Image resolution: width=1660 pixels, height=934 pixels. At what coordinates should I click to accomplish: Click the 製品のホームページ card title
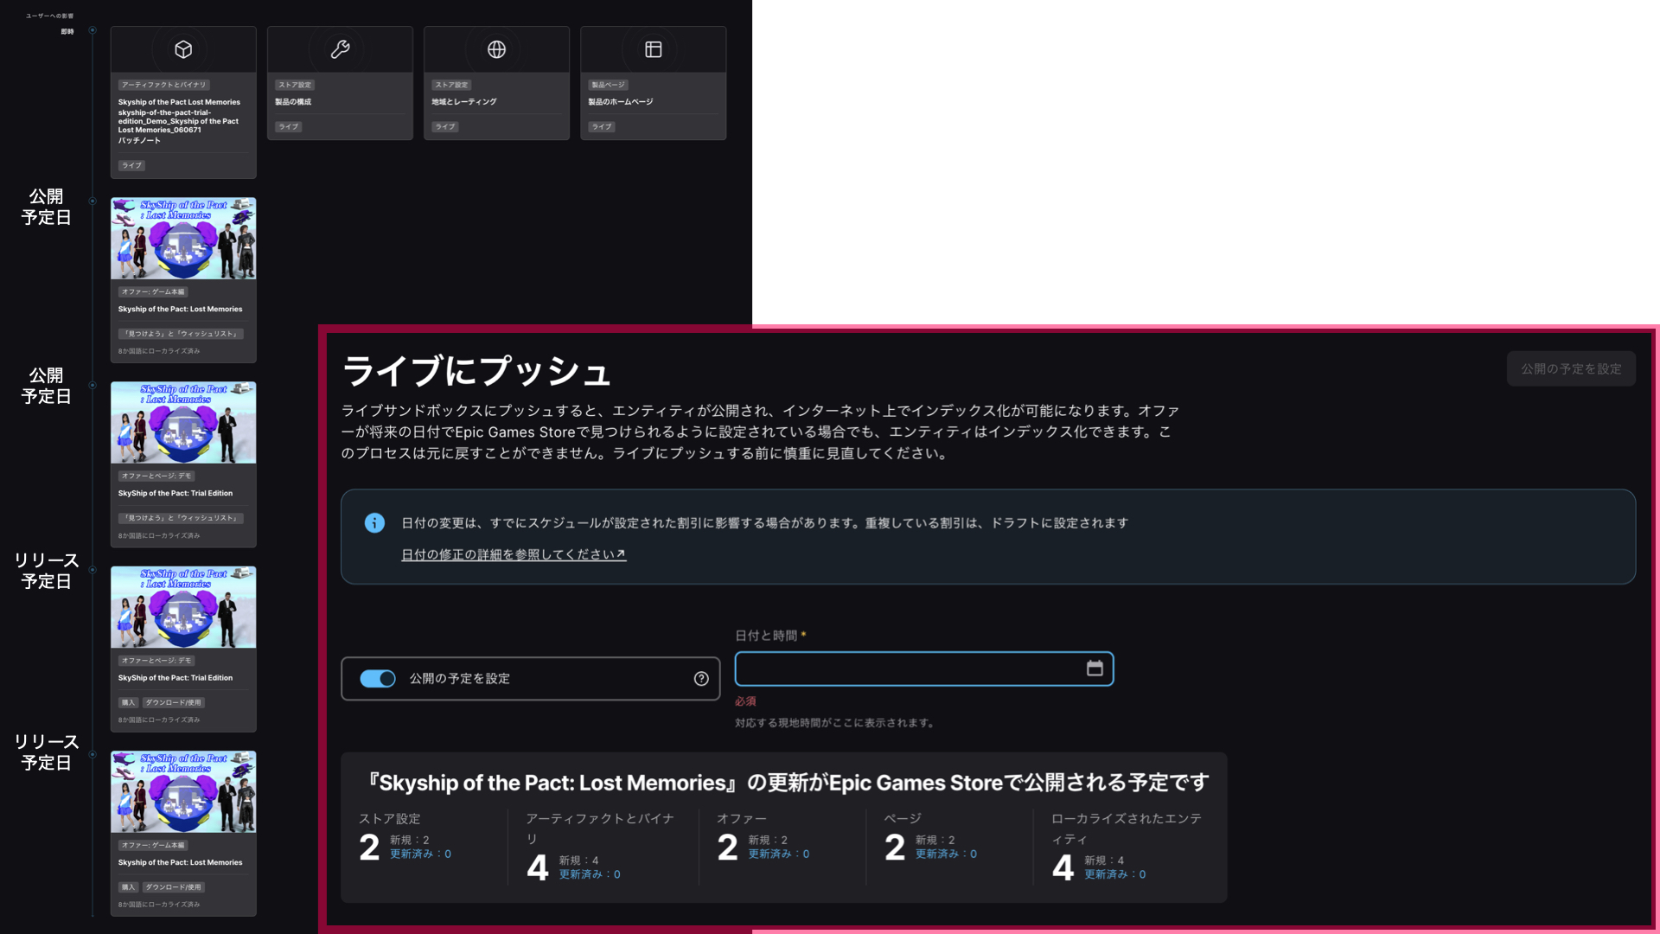click(621, 102)
